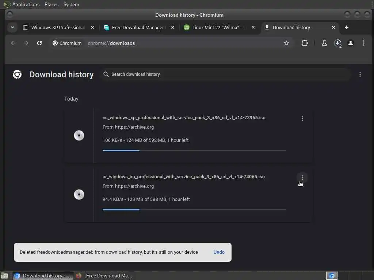Screen dimensions: 374x280
Task: Open the Applications menu
Action: (x=26, y=4)
